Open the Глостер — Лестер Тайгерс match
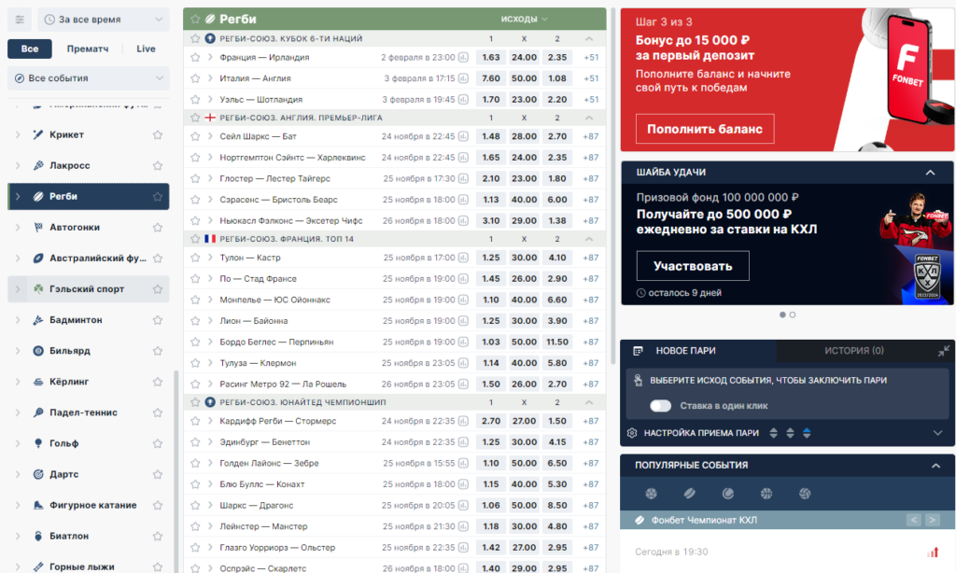This screenshot has height=573, width=956. (x=275, y=178)
